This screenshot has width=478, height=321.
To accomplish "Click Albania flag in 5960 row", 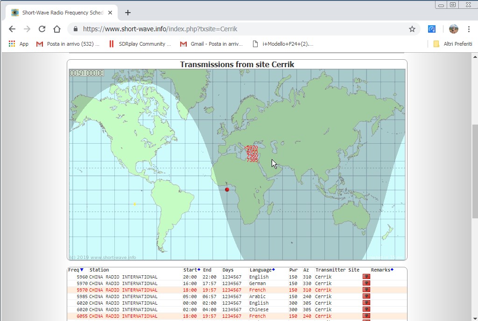I will [x=366, y=277].
